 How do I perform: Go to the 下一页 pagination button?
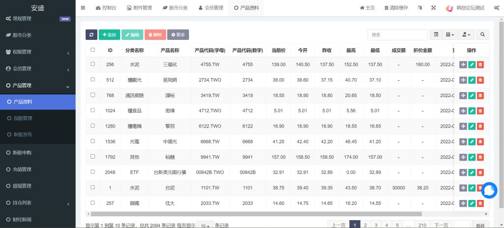point(441,225)
